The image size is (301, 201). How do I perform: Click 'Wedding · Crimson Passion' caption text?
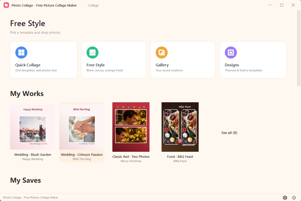tap(82, 155)
